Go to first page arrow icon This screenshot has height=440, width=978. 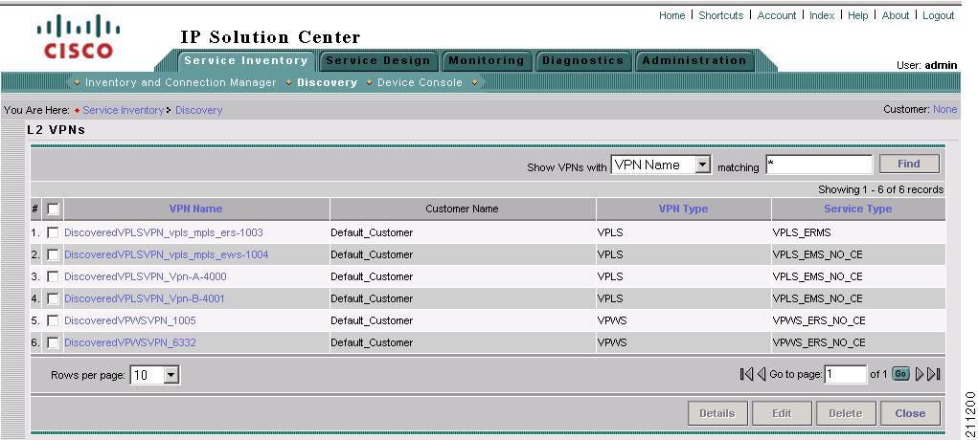point(746,374)
